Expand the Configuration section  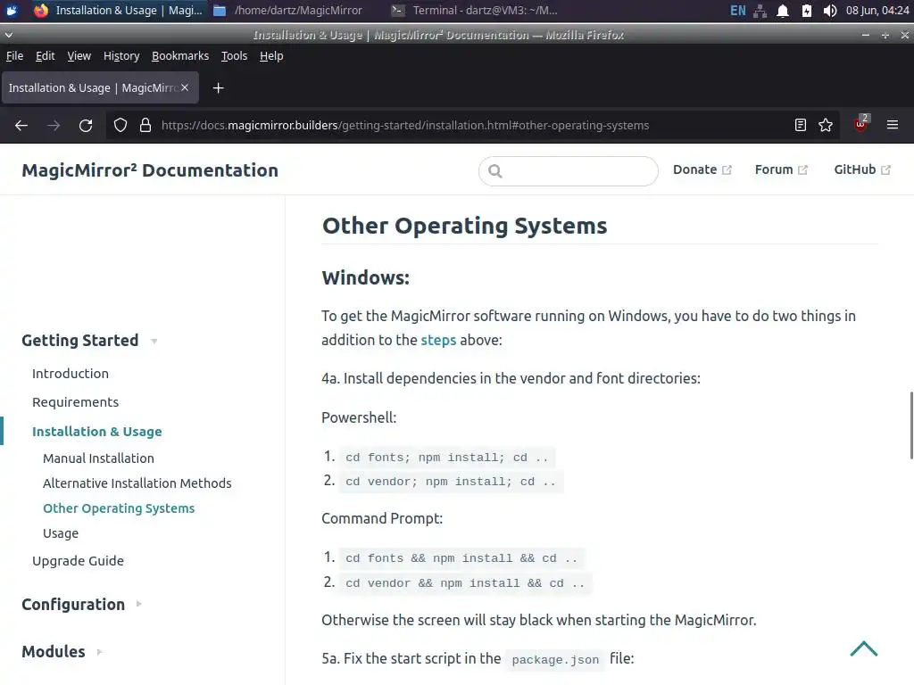81,605
